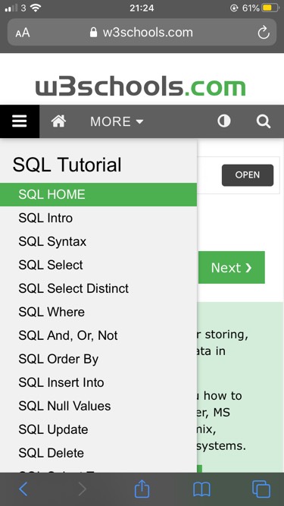
Task: Tap the status bar clock 21:24
Action: point(142,8)
